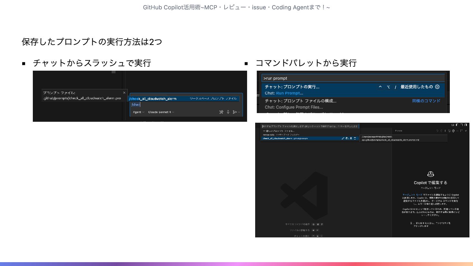Toggle primary sidebar layout icon in title bar

coord(457,125)
